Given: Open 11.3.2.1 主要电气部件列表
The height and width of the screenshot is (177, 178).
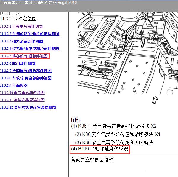Looking at the screenshot, I should click(x=21, y=27).
